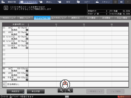131x98 pixels.
Task: Switch to the 一時保存ジョブ tab
Action: pyautogui.click(x=8, y=18)
